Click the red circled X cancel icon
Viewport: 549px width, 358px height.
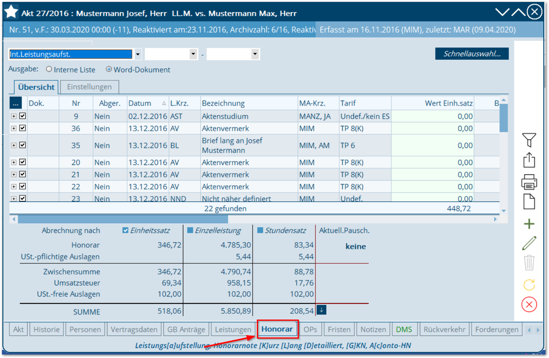529,304
